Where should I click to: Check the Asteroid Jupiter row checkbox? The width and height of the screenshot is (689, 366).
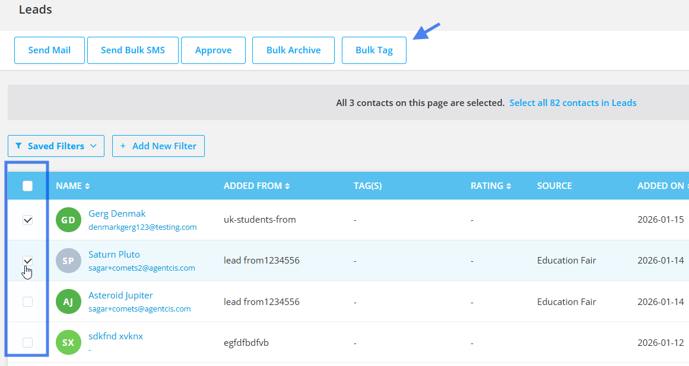[28, 301]
